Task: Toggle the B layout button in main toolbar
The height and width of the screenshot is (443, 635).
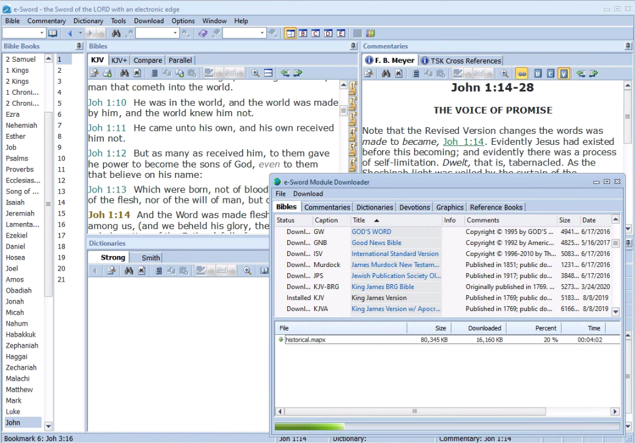Action: (303, 33)
